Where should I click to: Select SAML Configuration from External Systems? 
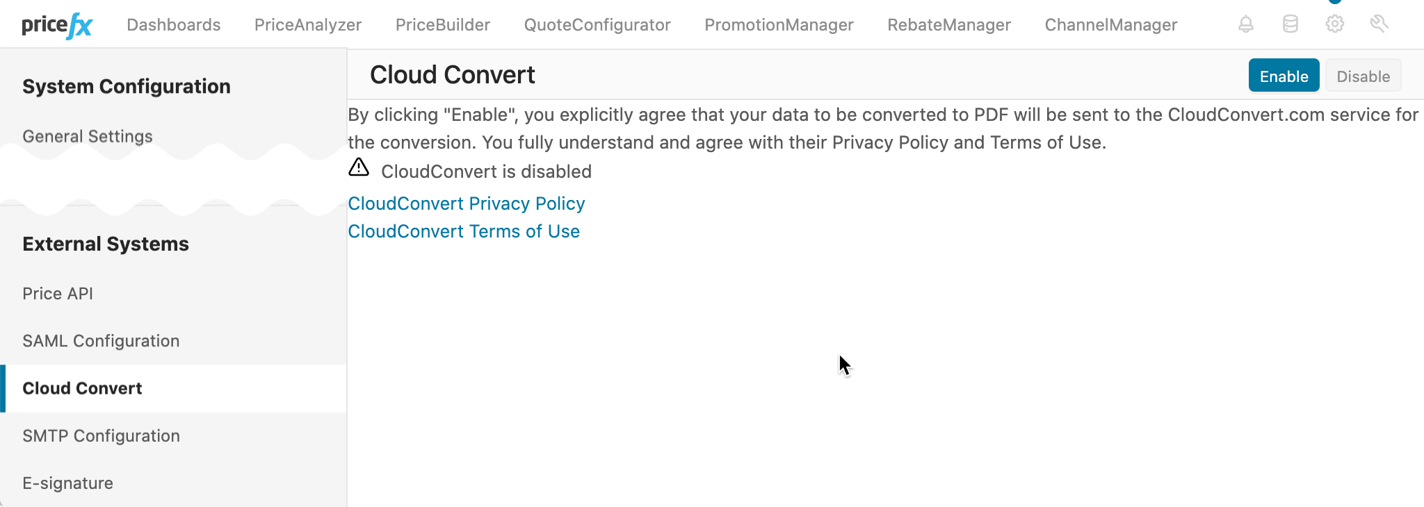(x=102, y=340)
